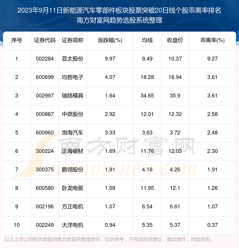Click 瑞鹄模具 closing price 35.9
This screenshot has width=239, height=248.
pyautogui.click(x=175, y=96)
